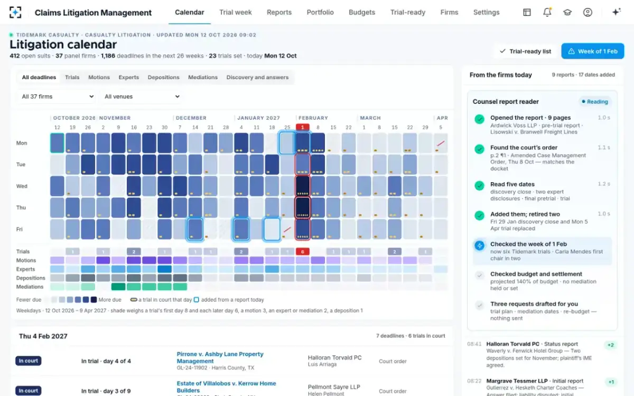Image resolution: width=634 pixels, height=396 pixels.
Task: Click green check beside 'Found the court's order'
Action: coord(479,149)
